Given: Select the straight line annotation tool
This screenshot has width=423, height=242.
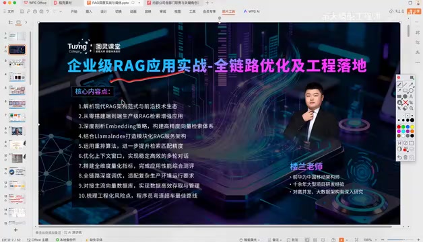Looking at the screenshot, I should tap(405, 85).
